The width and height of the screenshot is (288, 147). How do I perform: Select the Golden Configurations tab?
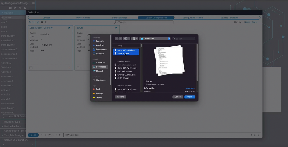(x=156, y=18)
